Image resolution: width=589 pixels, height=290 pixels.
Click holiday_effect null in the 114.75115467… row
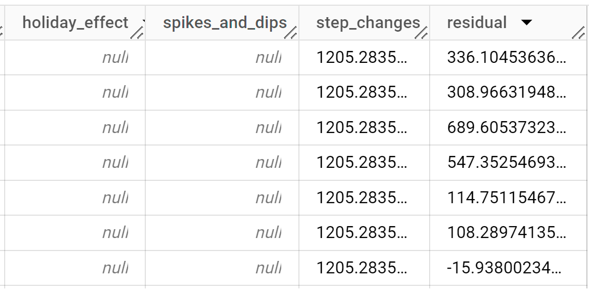pyautogui.click(x=115, y=198)
